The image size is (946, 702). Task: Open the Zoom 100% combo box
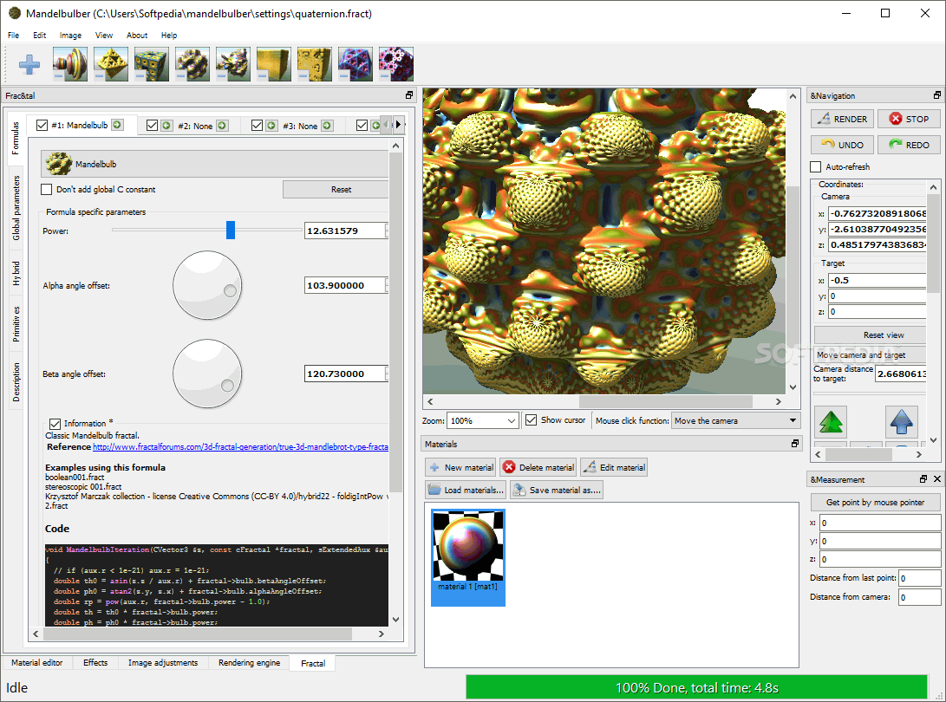[x=483, y=421]
